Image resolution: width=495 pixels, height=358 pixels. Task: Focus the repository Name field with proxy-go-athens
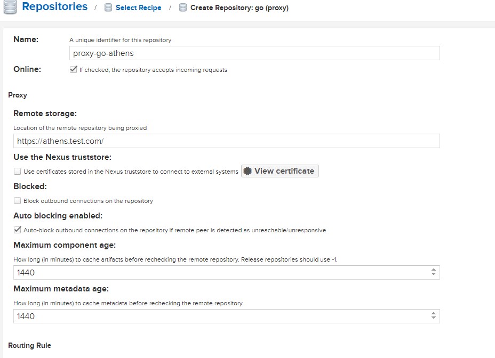(x=254, y=53)
